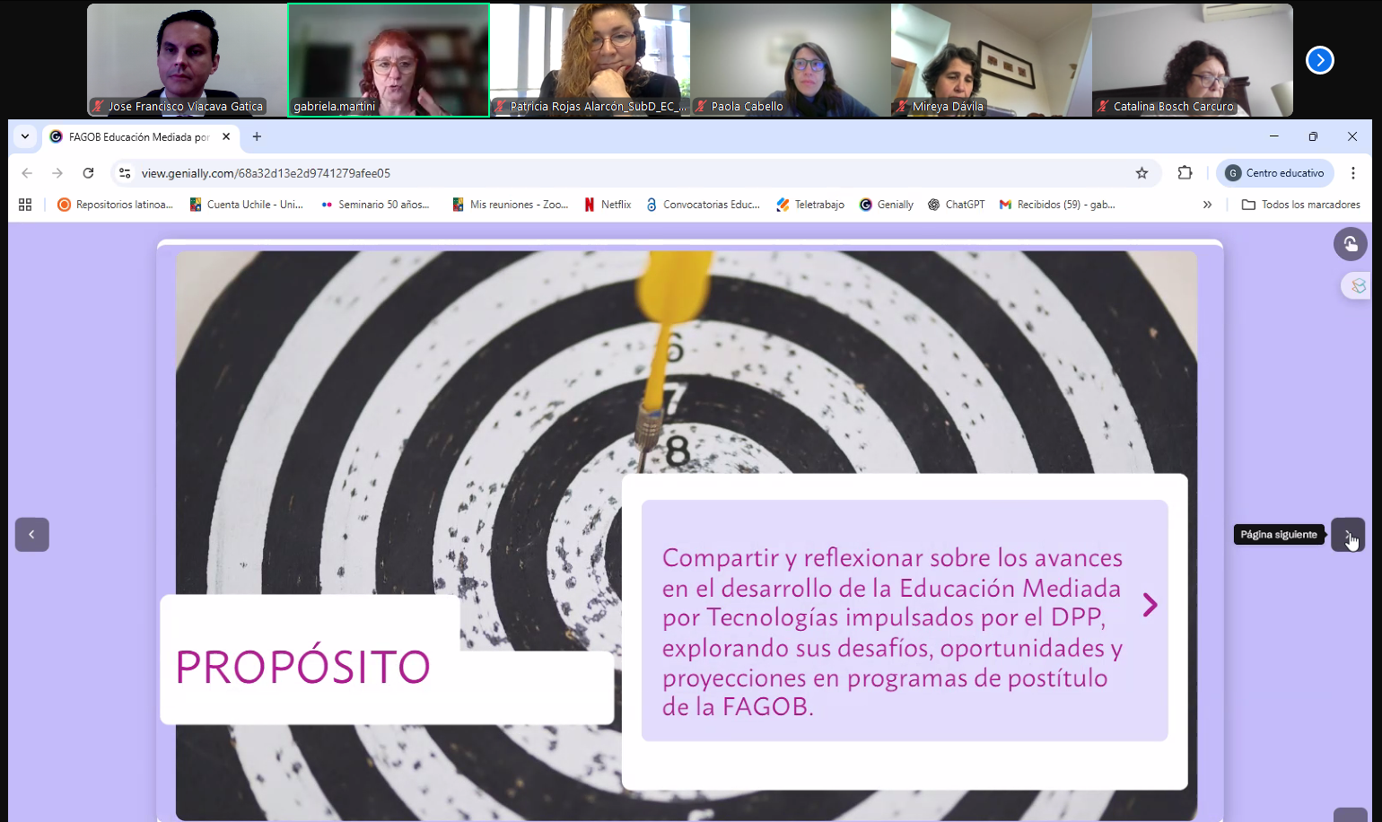The height and width of the screenshot is (822, 1382).
Task: Open the Chrome extensions menu
Action: pos(1185,173)
